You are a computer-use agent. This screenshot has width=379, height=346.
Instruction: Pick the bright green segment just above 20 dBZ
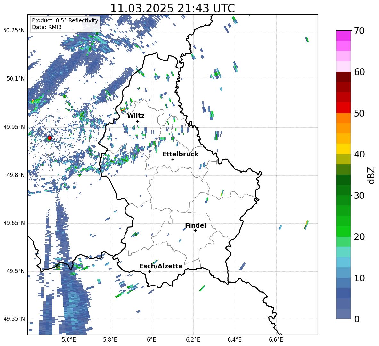(x=343, y=231)
